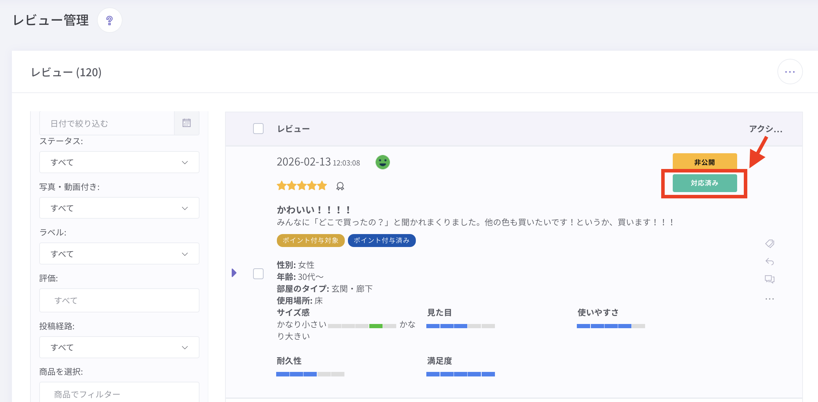818x402 pixels.
Task: Open the three-dot menu beside the review count
Action: pos(790,72)
